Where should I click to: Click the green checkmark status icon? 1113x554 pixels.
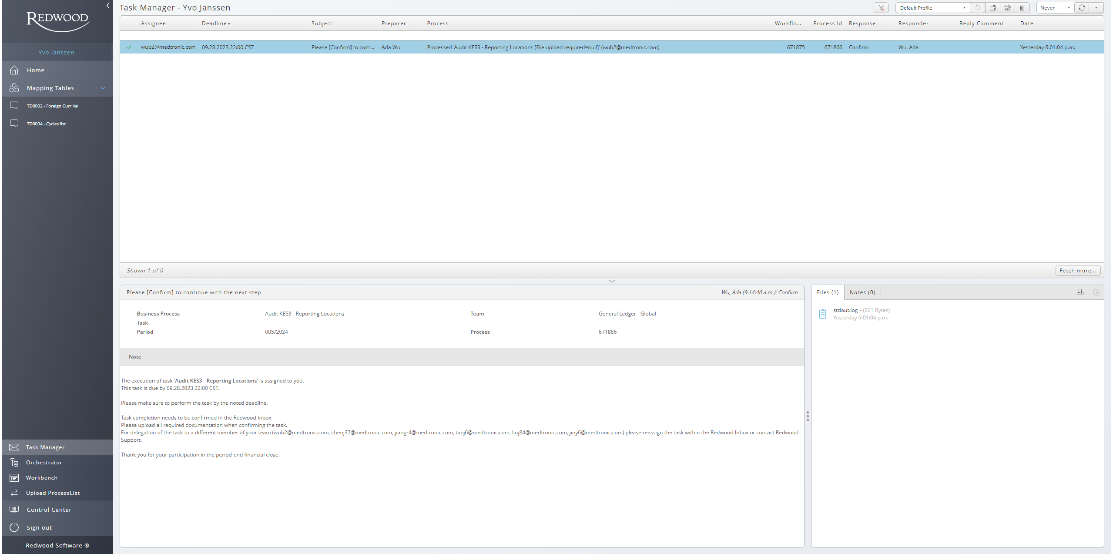129,47
